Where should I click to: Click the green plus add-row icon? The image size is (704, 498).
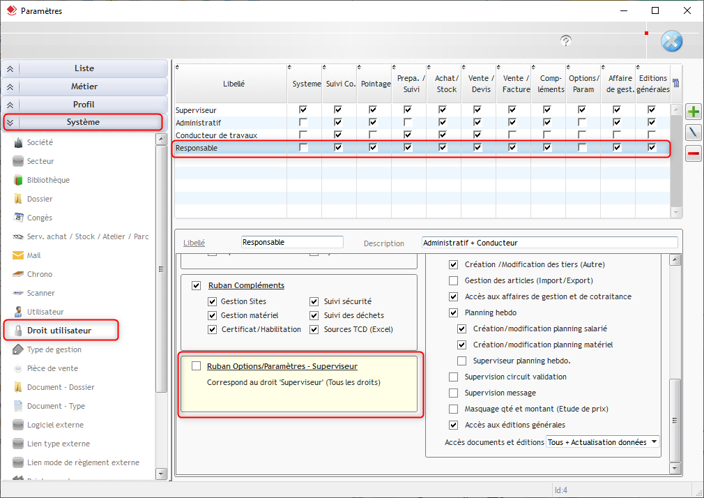tap(694, 112)
